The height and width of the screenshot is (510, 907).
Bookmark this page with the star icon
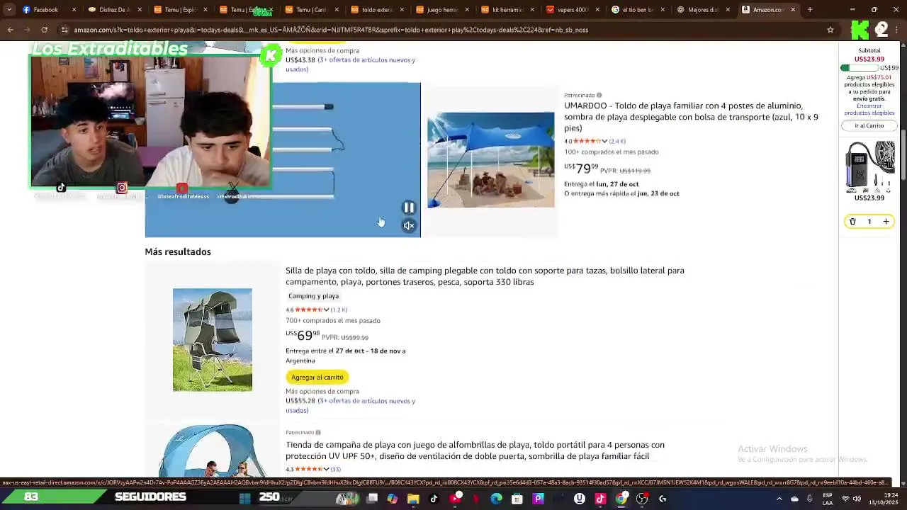click(x=830, y=30)
